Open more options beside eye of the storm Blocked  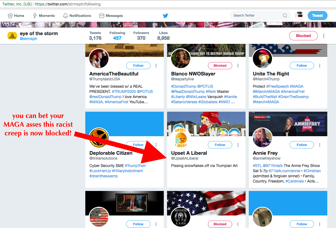324,36
